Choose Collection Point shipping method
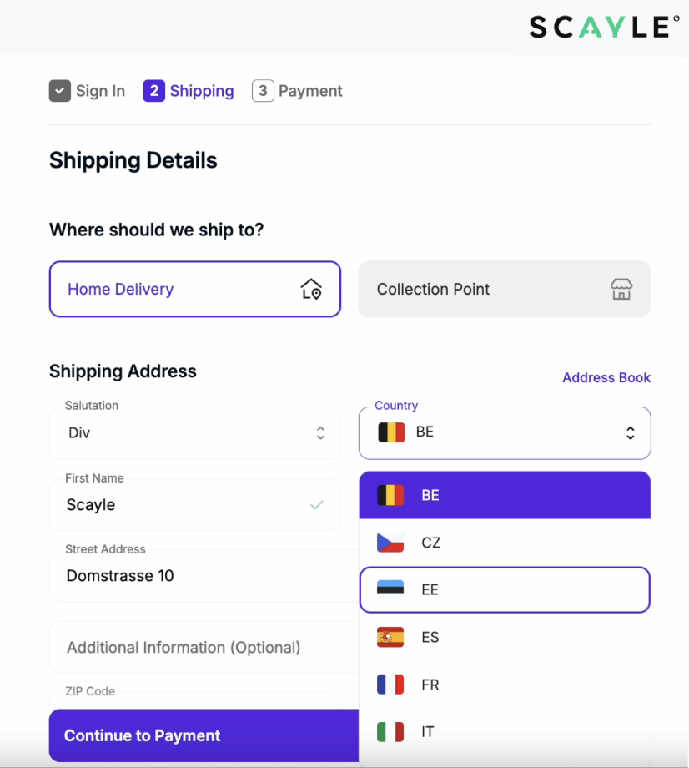Screen dimensions: 689x768 coord(504,290)
